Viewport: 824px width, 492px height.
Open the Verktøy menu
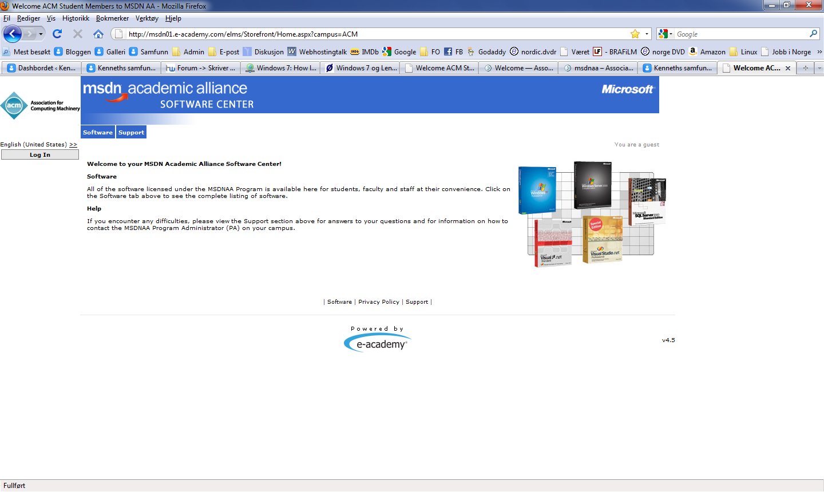[x=147, y=18]
